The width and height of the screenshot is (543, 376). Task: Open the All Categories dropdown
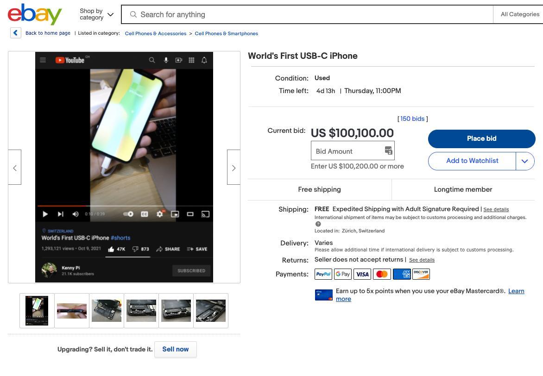(519, 14)
